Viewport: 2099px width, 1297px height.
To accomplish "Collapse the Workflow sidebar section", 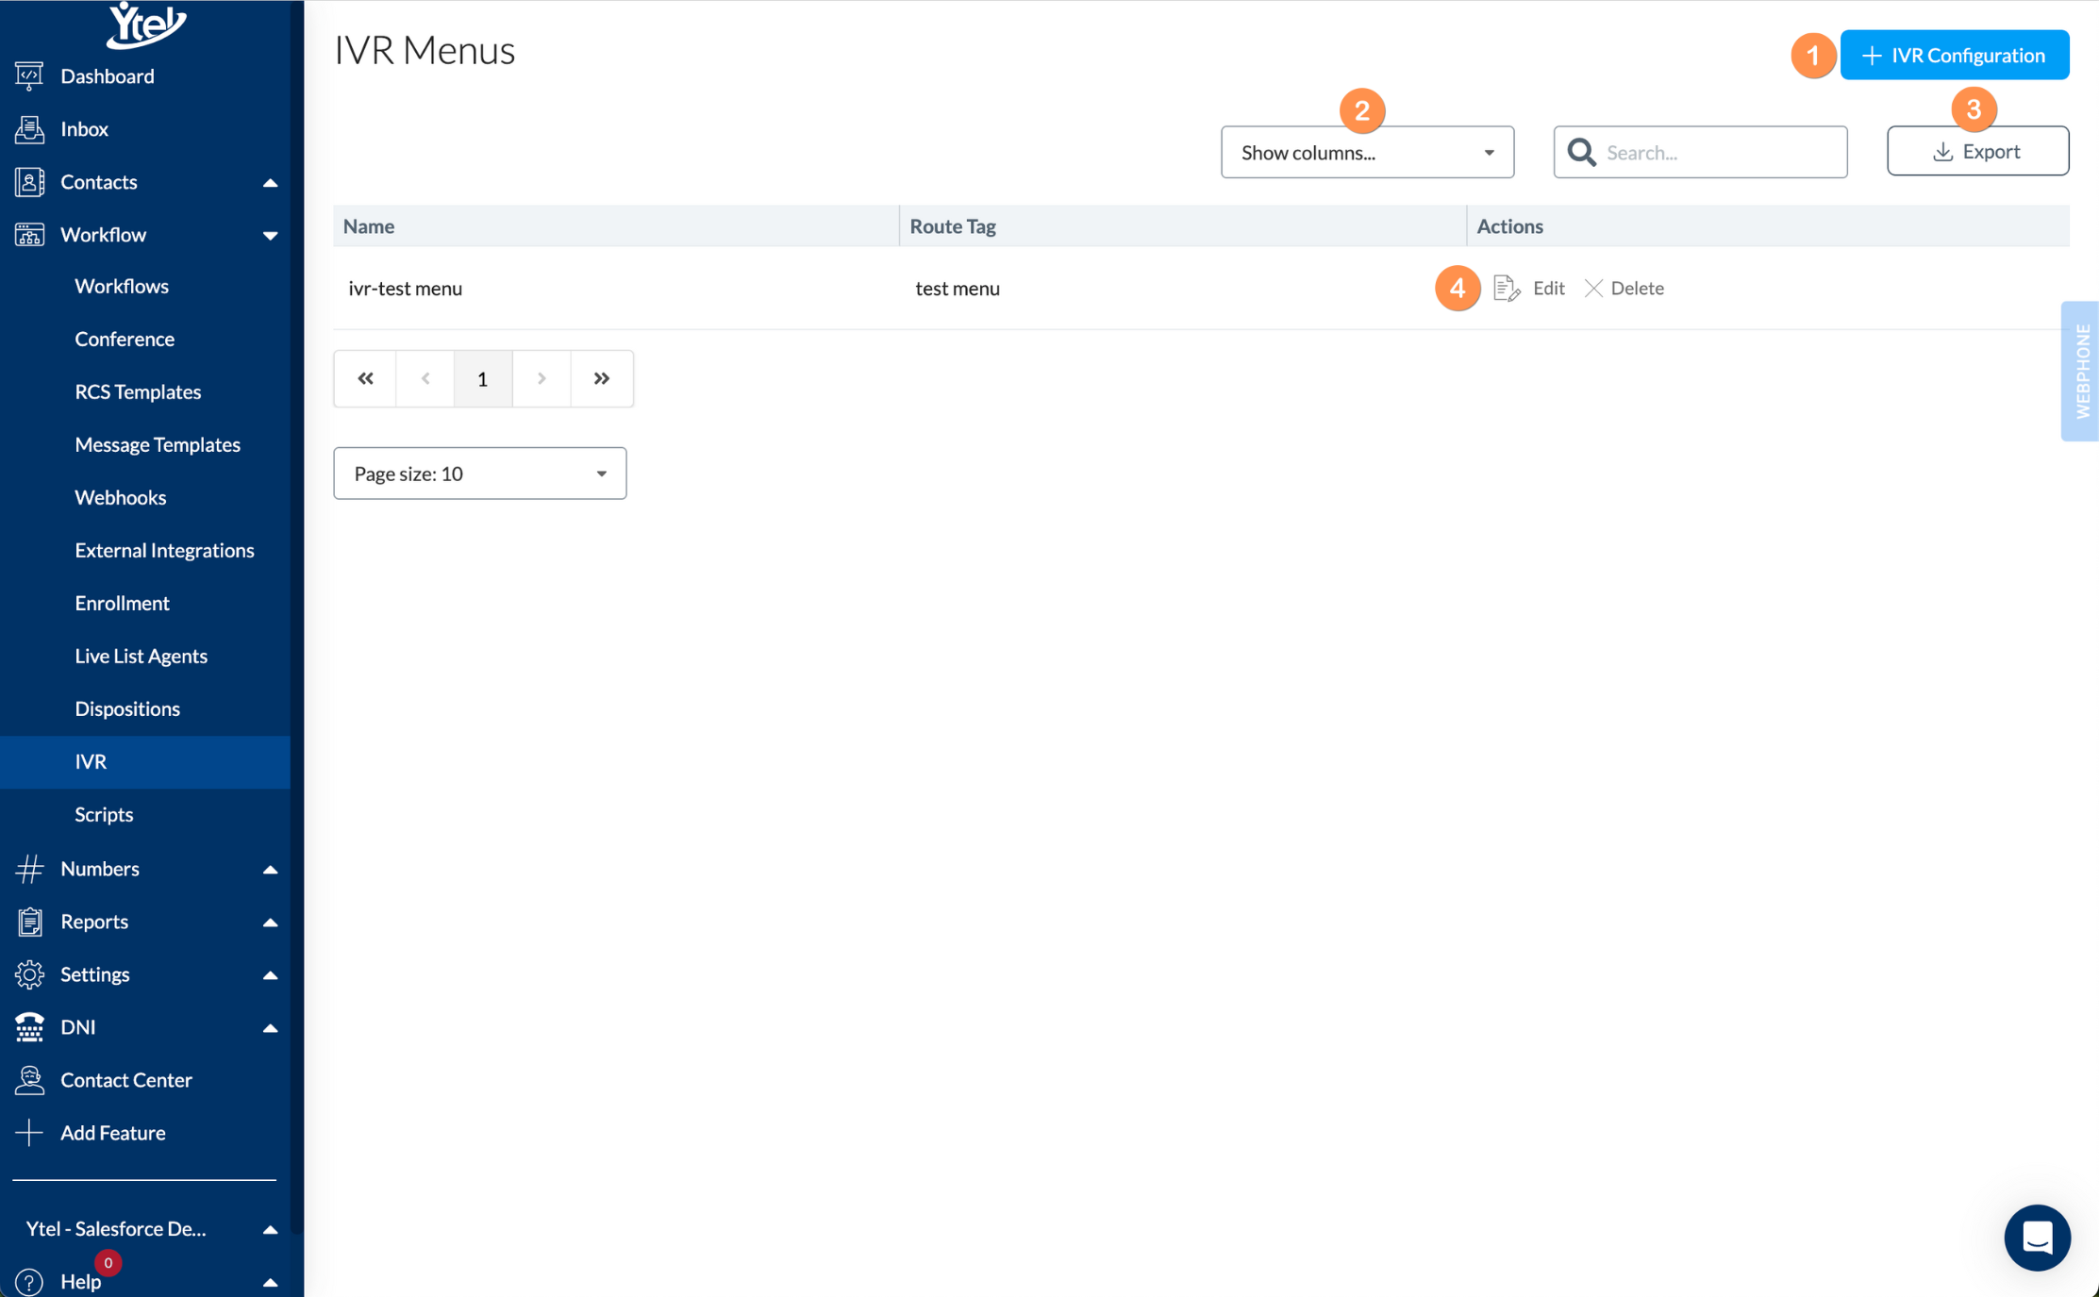I will point(270,235).
